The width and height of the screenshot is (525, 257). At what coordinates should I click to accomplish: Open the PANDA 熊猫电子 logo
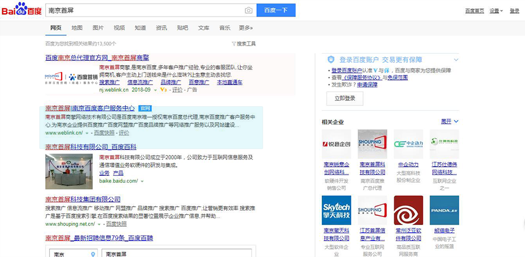(x=445, y=210)
